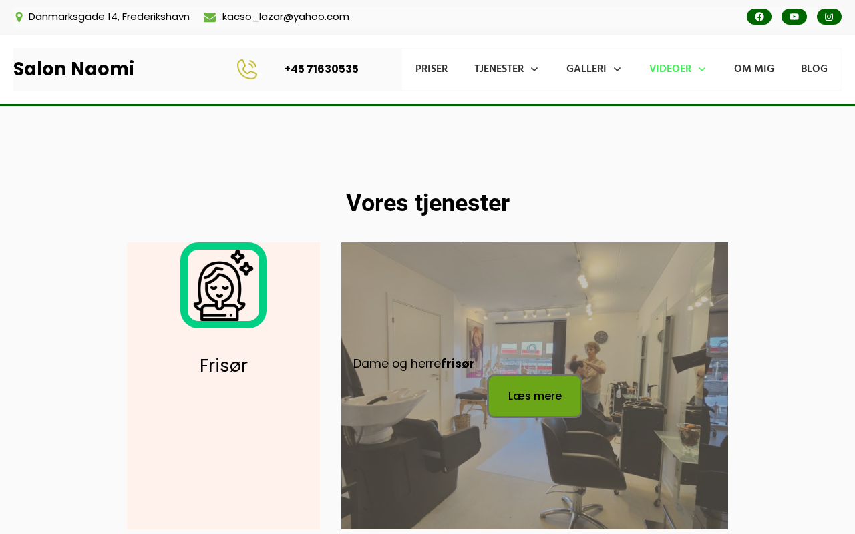Open the Instagram social icon

tap(829, 17)
